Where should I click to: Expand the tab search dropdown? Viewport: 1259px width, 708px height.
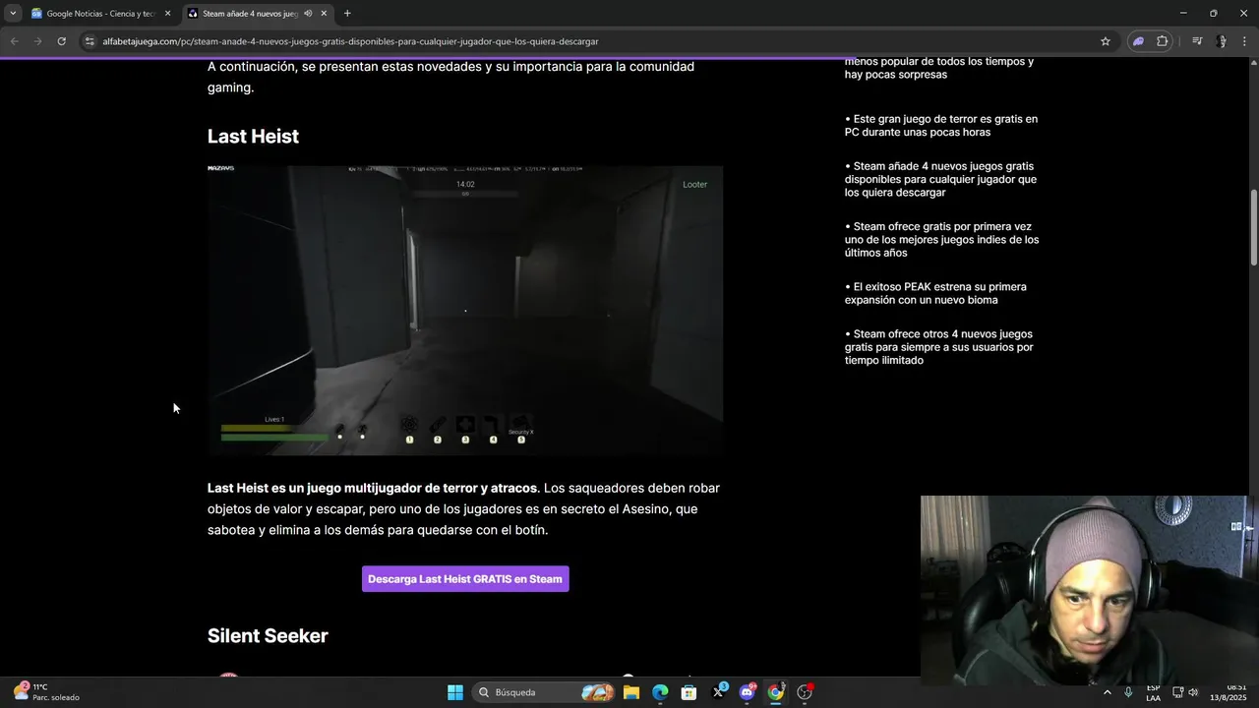coord(13,14)
